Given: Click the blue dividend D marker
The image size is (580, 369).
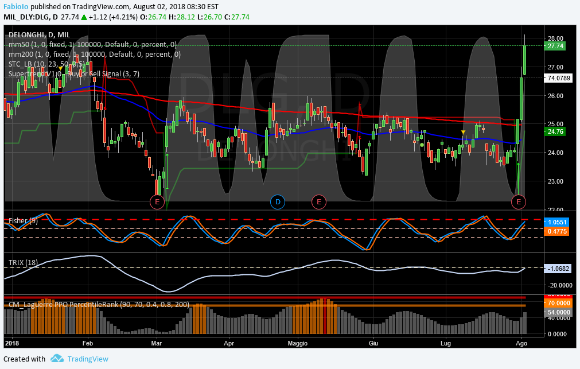Looking at the screenshot, I should click(278, 201).
